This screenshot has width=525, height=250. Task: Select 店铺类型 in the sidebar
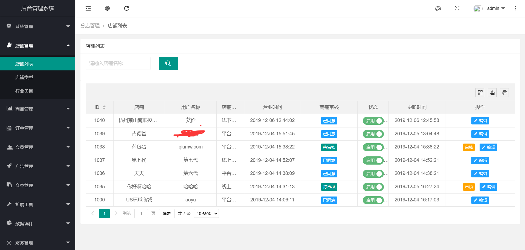pyautogui.click(x=24, y=78)
